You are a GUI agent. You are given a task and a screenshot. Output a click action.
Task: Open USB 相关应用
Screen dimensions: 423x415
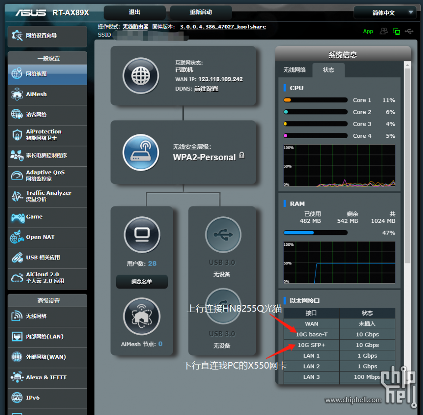[x=47, y=258]
